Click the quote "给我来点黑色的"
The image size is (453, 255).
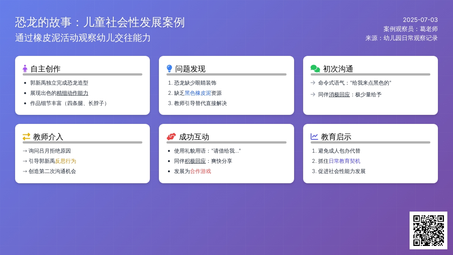tap(371, 83)
